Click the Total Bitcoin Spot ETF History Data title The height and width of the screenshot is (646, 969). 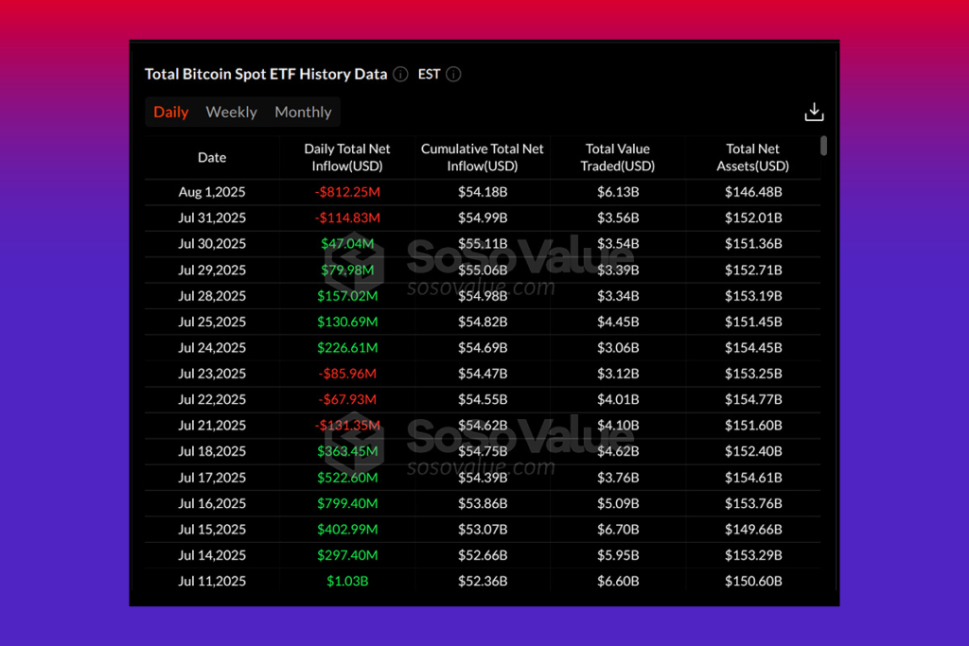(266, 74)
